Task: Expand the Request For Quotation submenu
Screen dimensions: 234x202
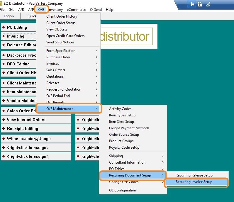Action: (68, 89)
